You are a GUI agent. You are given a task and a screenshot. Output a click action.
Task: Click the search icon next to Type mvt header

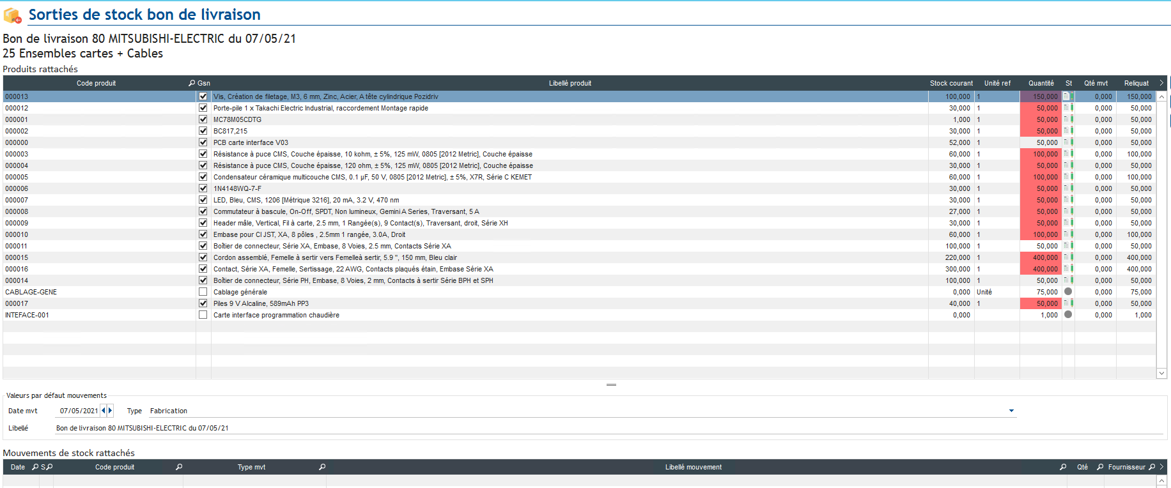[322, 467]
